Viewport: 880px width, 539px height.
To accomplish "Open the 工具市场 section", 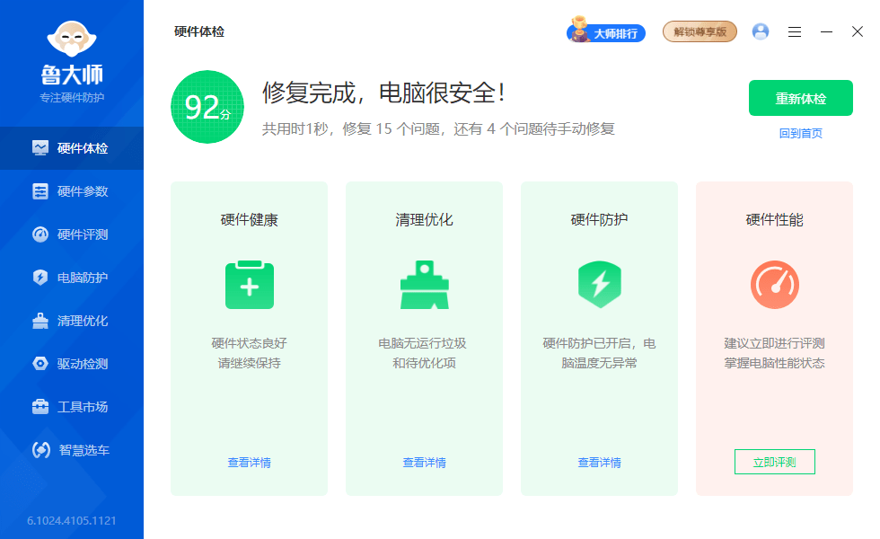I will coord(72,407).
